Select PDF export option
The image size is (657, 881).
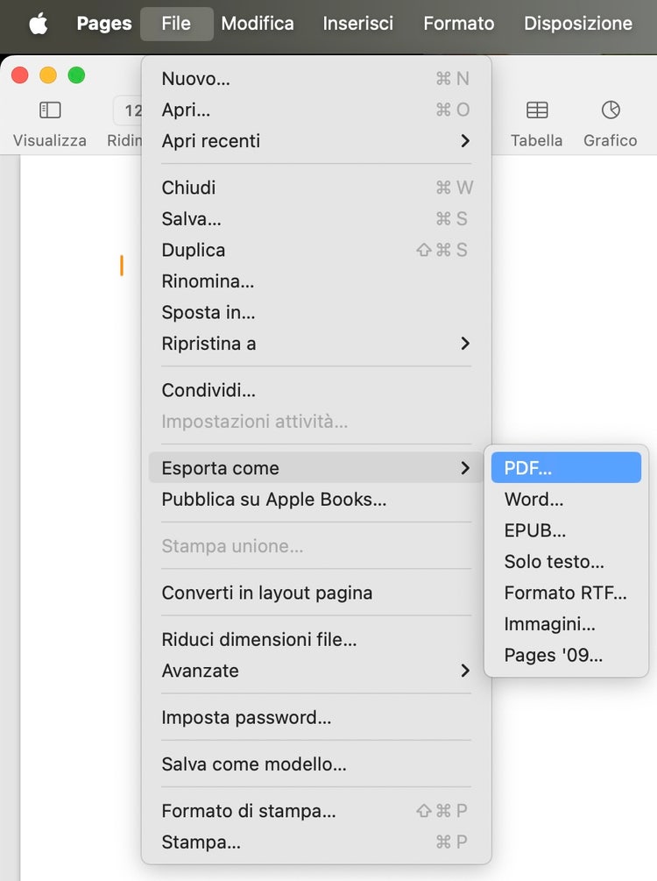tap(528, 468)
